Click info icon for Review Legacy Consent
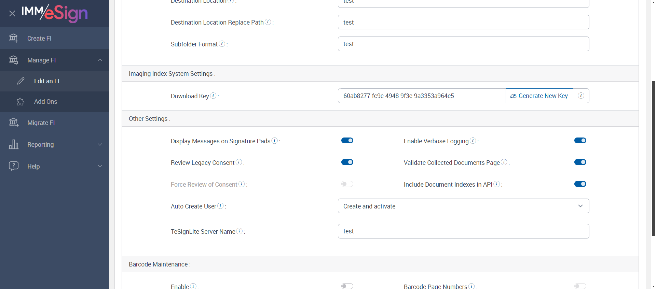The image size is (656, 289). [239, 162]
